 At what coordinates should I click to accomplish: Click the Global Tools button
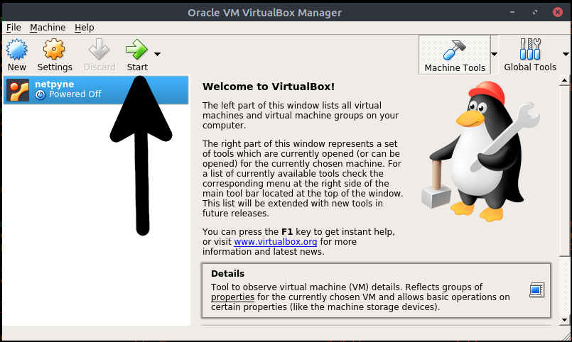pos(529,55)
